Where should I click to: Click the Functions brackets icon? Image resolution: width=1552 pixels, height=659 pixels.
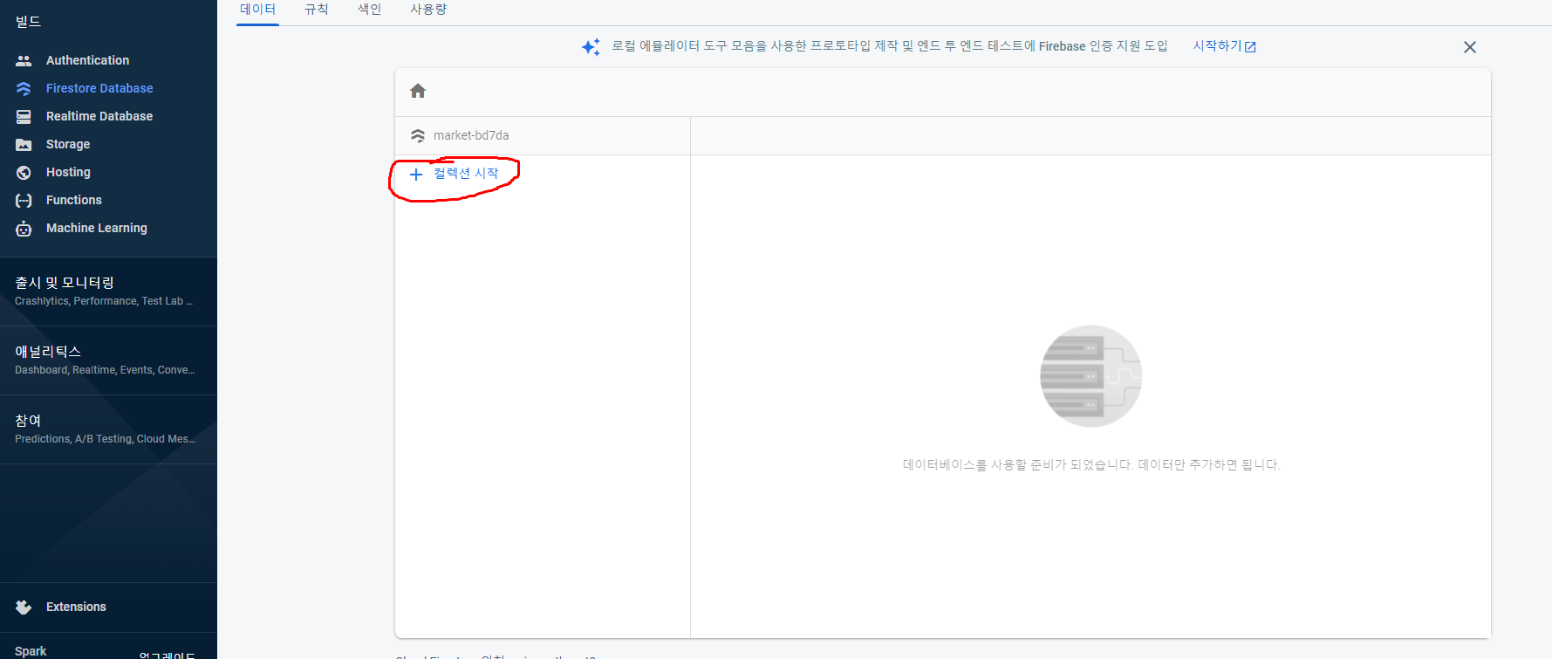click(x=24, y=200)
